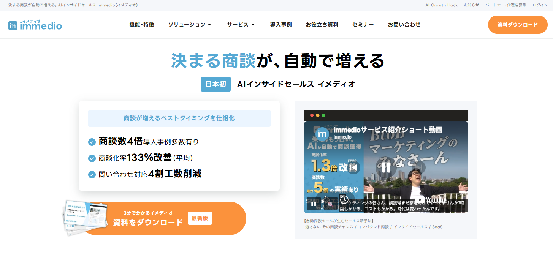Open AI Growth Hack link
Screen dimensions: 553x259
[442, 5]
